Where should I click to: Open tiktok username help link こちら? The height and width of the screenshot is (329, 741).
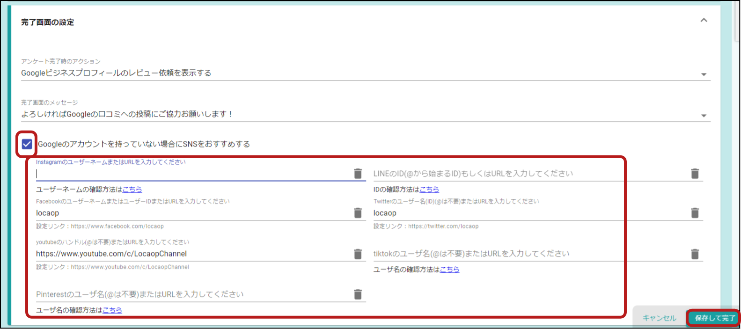tap(449, 270)
